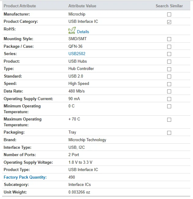Check the Manufacturer Microchip search checkbox
Image resolution: width=193 pixels, height=199 pixels.
169,14
